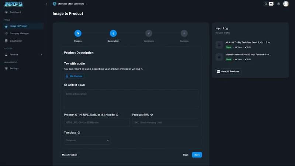Open the gear settings icon in header
Viewport: 295px width, 166px height.
click(x=279, y=4)
